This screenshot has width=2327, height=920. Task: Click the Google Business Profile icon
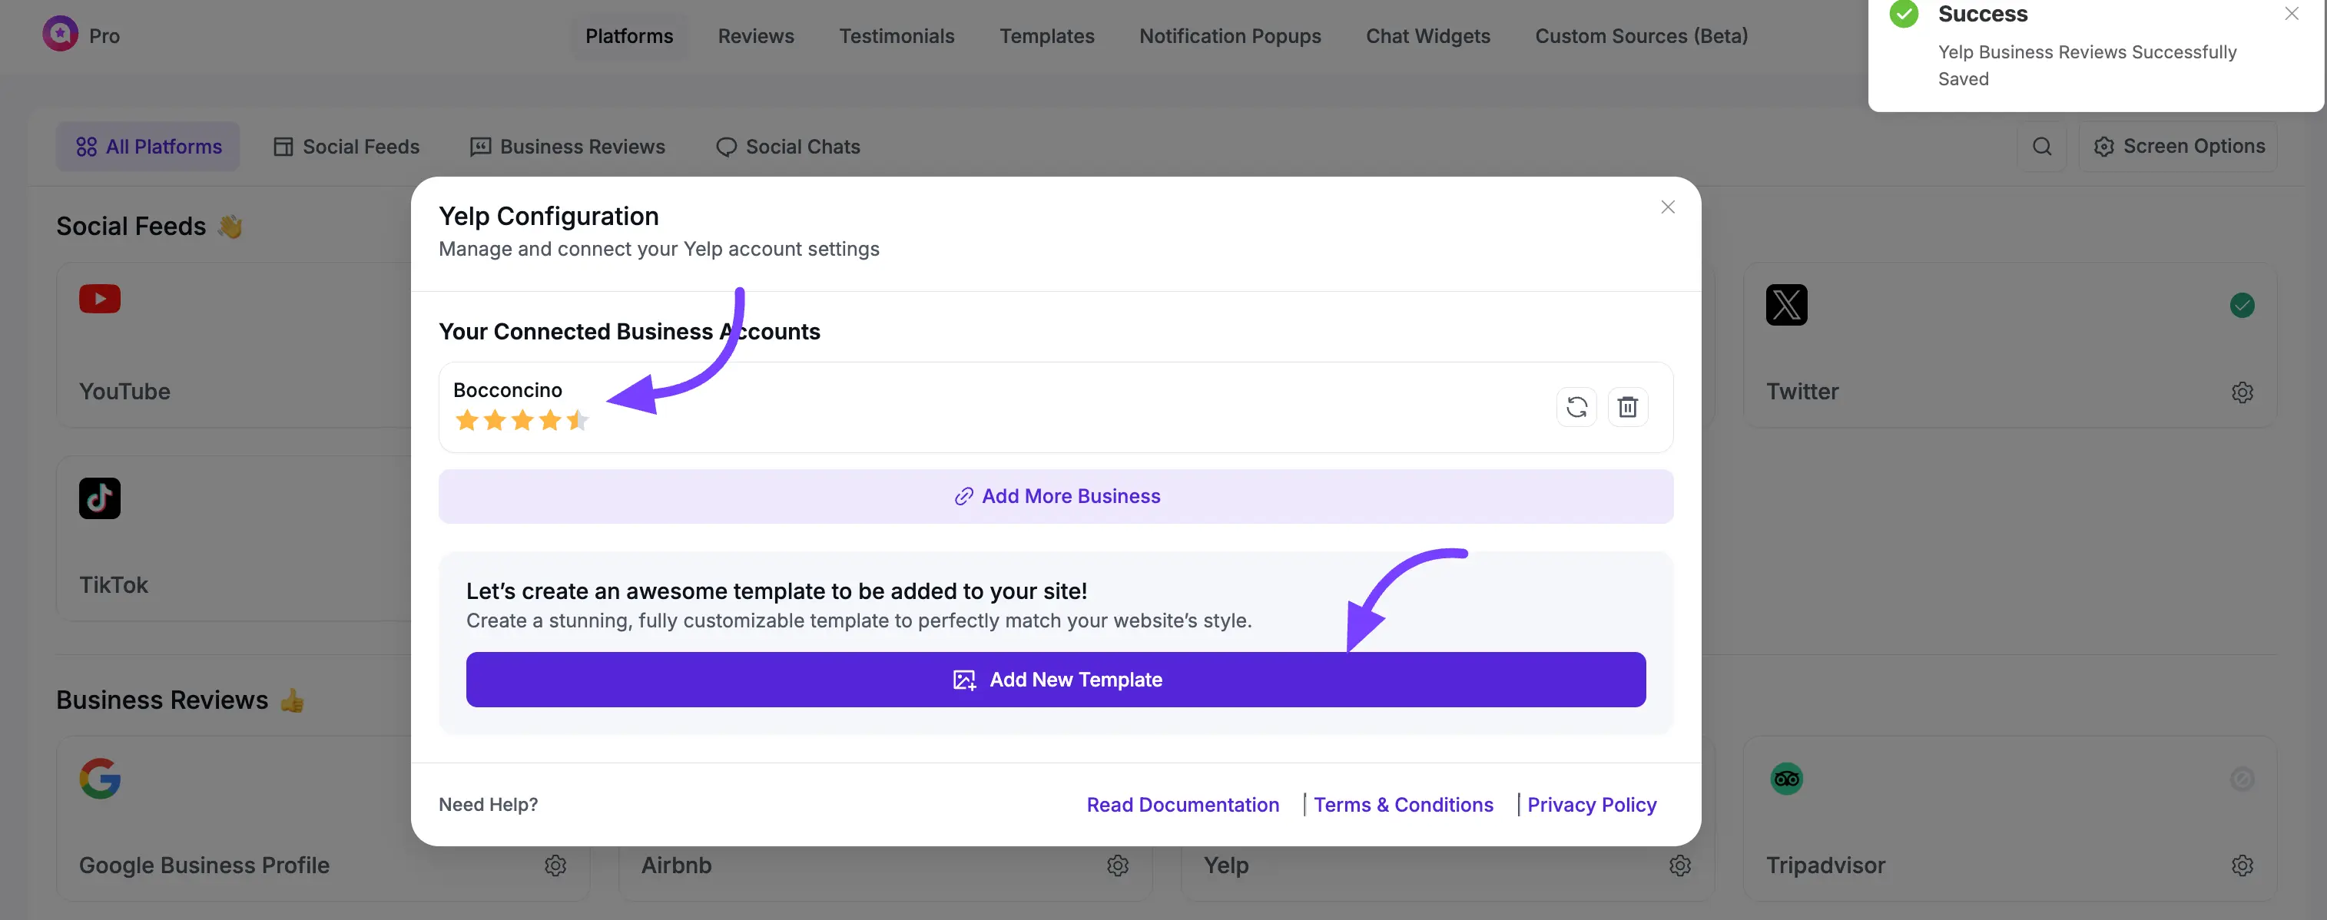101,778
